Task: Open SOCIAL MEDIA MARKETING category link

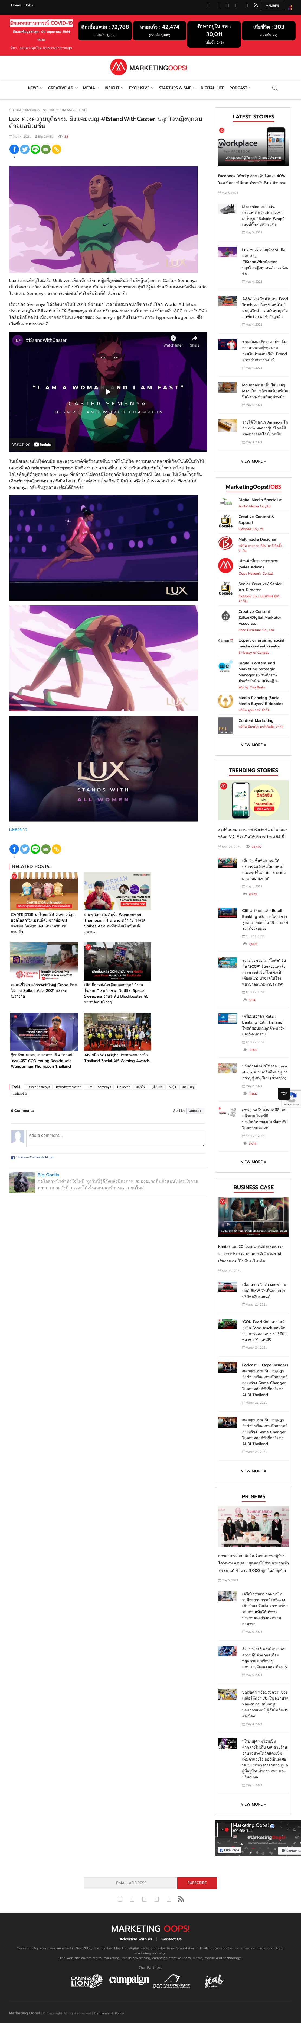Action: coord(65,110)
